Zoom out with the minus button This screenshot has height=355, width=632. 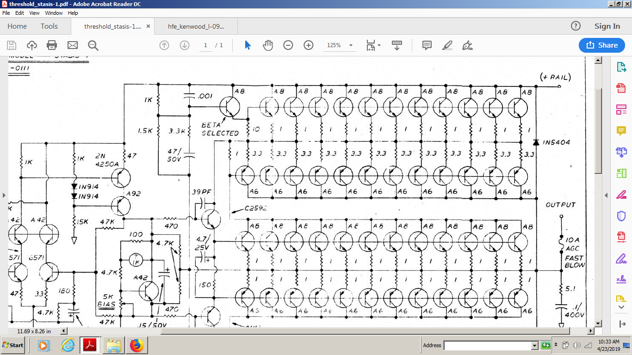pyautogui.click(x=288, y=45)
